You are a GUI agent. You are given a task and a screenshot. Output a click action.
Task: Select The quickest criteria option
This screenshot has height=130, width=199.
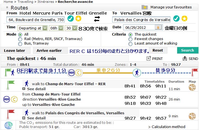point(130,34)
